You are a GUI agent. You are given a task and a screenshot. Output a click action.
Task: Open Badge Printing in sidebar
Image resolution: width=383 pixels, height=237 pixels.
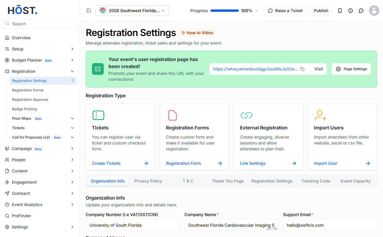coord(25,109)
